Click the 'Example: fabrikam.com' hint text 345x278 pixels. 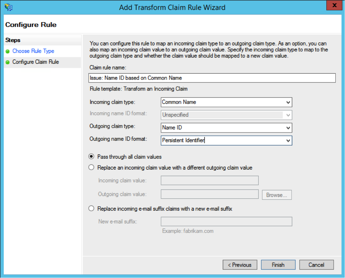click(188, 231)
